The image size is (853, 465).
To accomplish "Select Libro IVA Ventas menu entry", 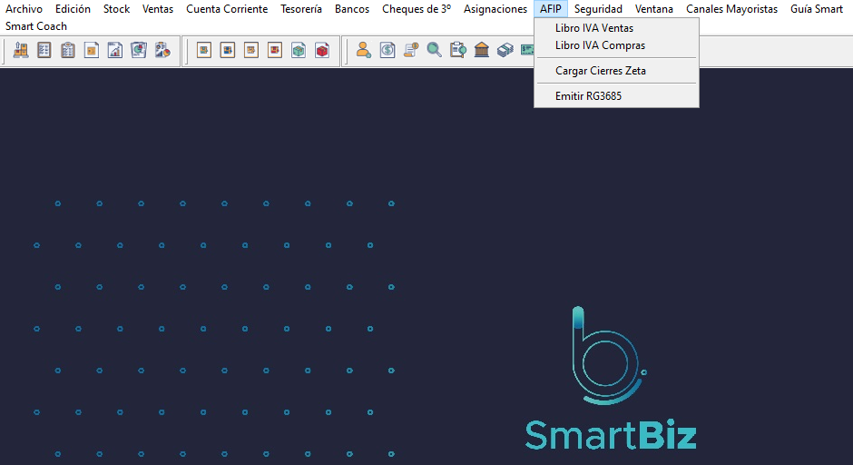I will [594, 28].
